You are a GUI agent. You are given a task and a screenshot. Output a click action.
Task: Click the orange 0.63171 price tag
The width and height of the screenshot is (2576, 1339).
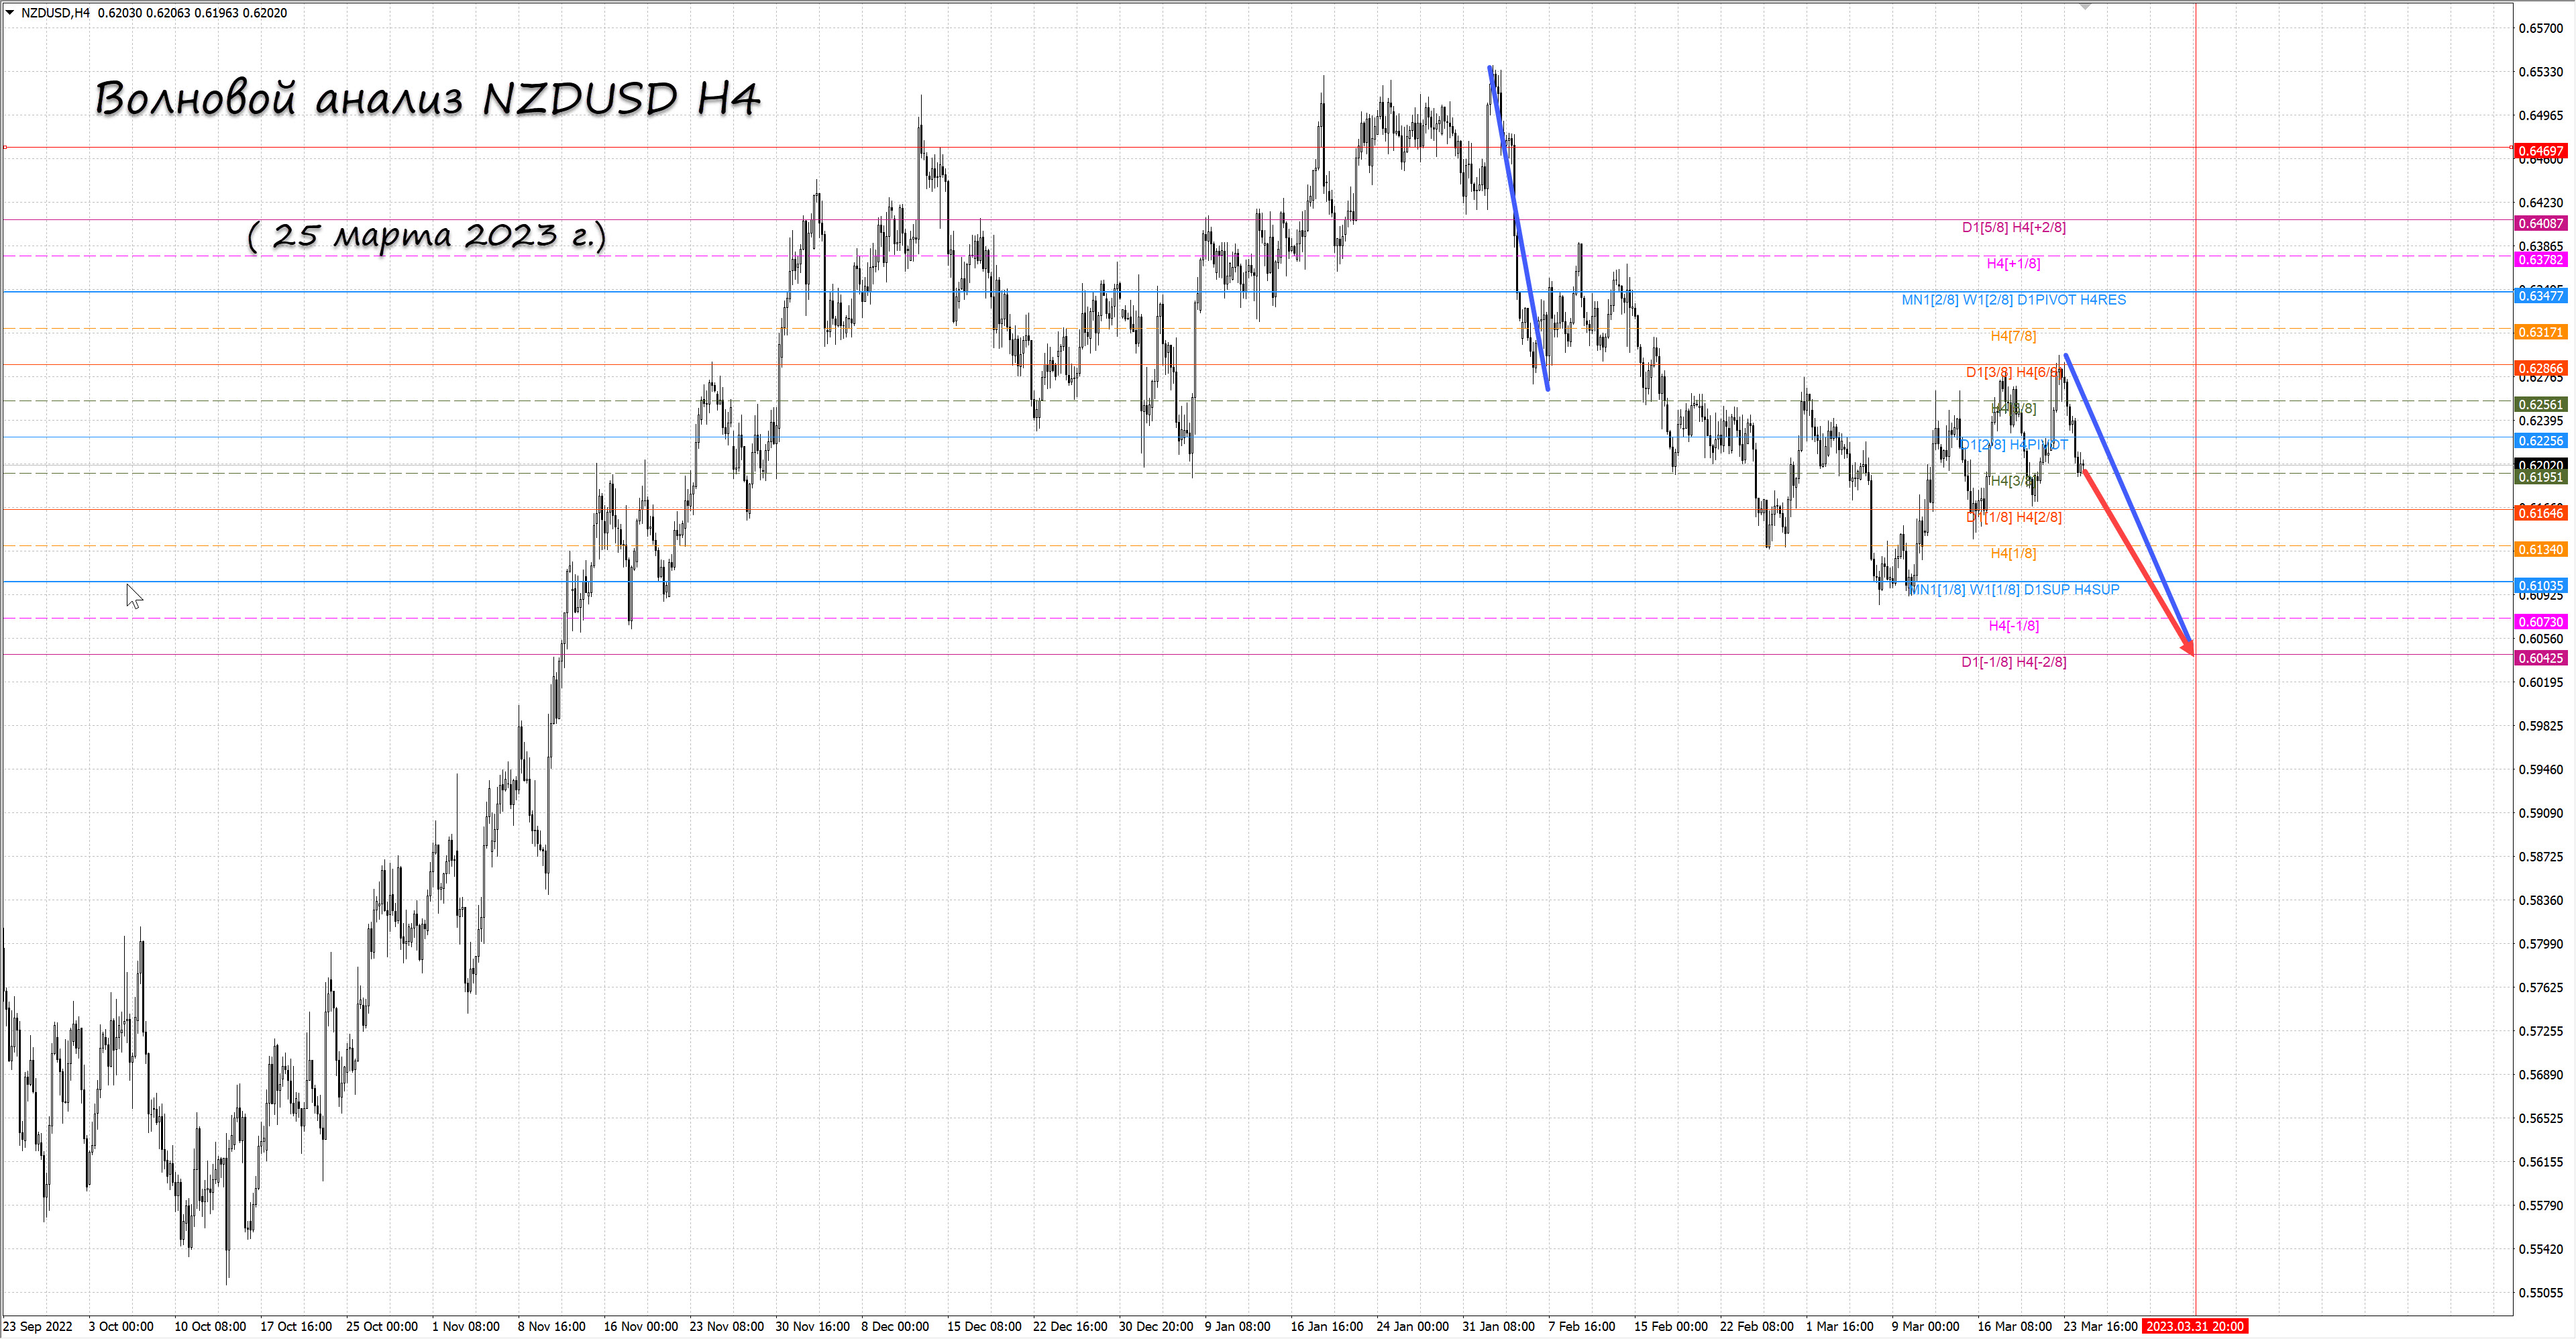pyautogui.click(x=2540, y=332)
